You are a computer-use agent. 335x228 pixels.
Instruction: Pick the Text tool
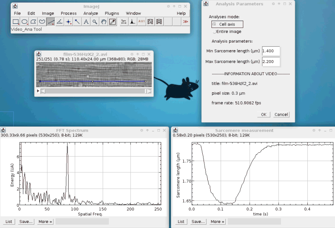pos(86,22)
